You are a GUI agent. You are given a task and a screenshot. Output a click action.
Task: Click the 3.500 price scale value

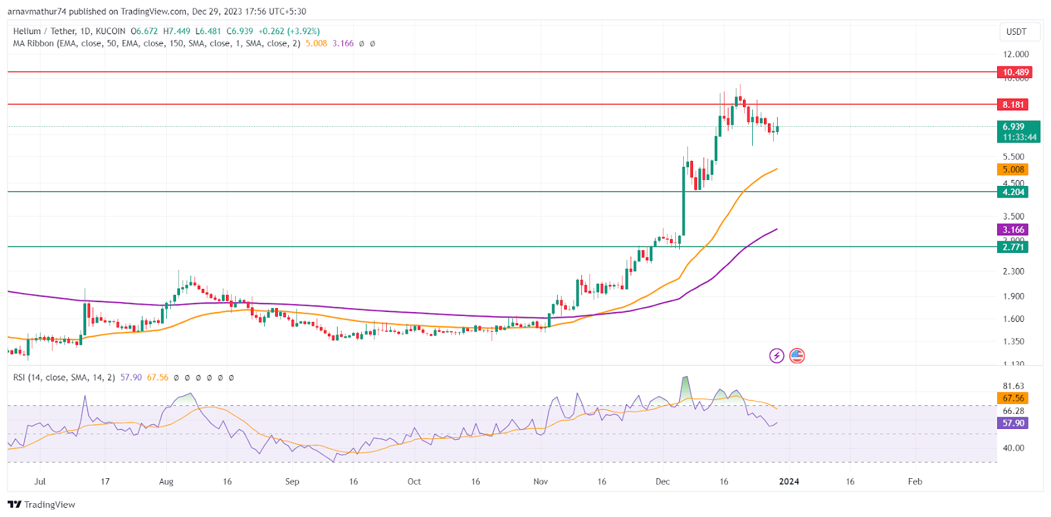click(x=1014, y=216)
